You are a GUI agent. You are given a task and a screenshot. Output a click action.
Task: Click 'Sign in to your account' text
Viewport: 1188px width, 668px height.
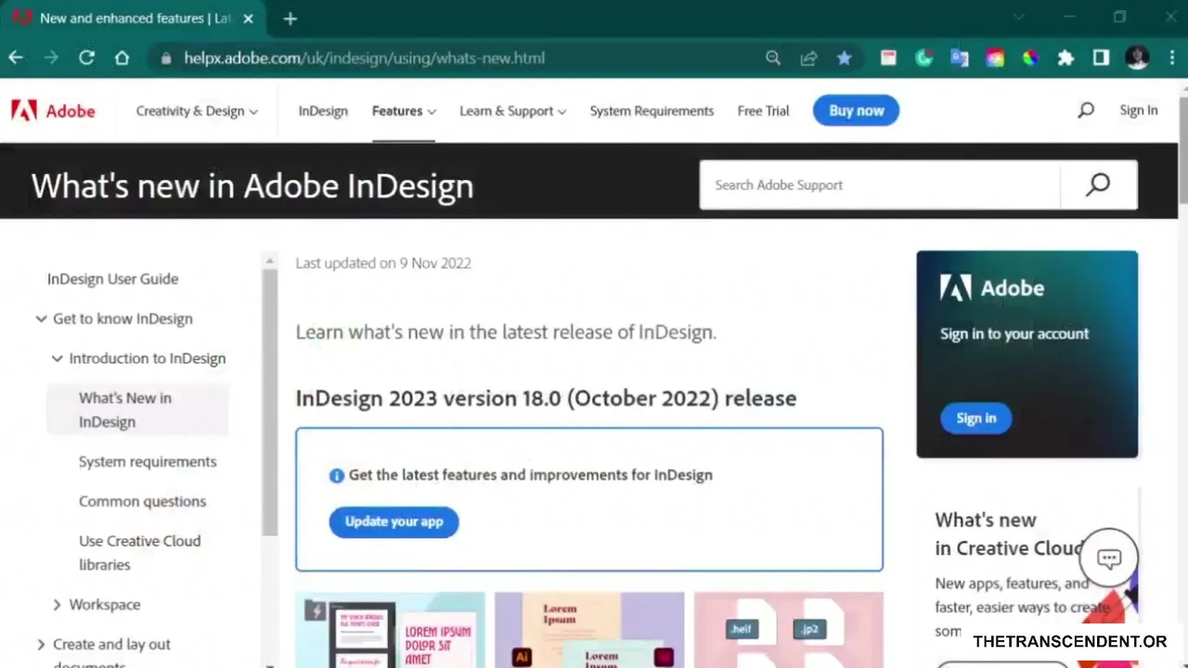point(1014,334)
